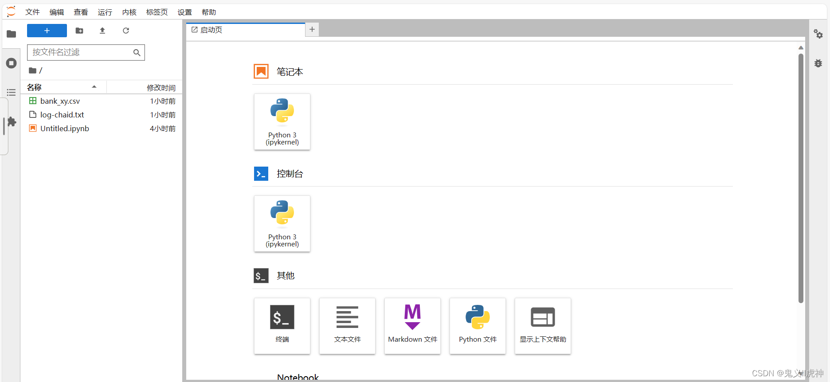Sort files by 修改时间 column
Viewport: 830px width, 382px height.
pyautogui.click(x=145, y=87)
